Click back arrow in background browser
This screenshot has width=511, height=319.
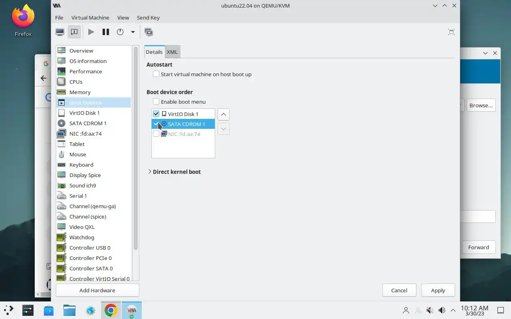coord(44,78)
